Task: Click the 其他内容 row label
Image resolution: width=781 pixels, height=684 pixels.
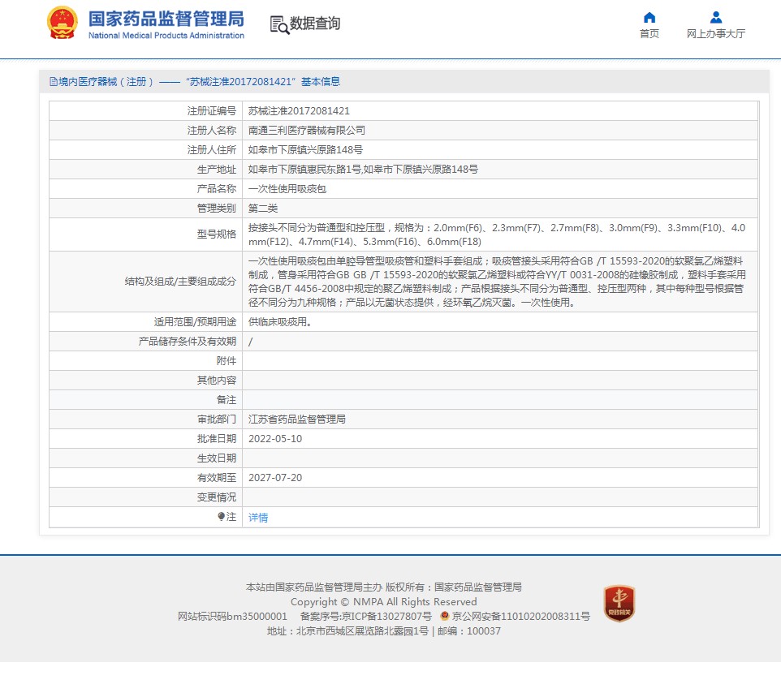Action: pyautogui.click(x=217, y=381)
